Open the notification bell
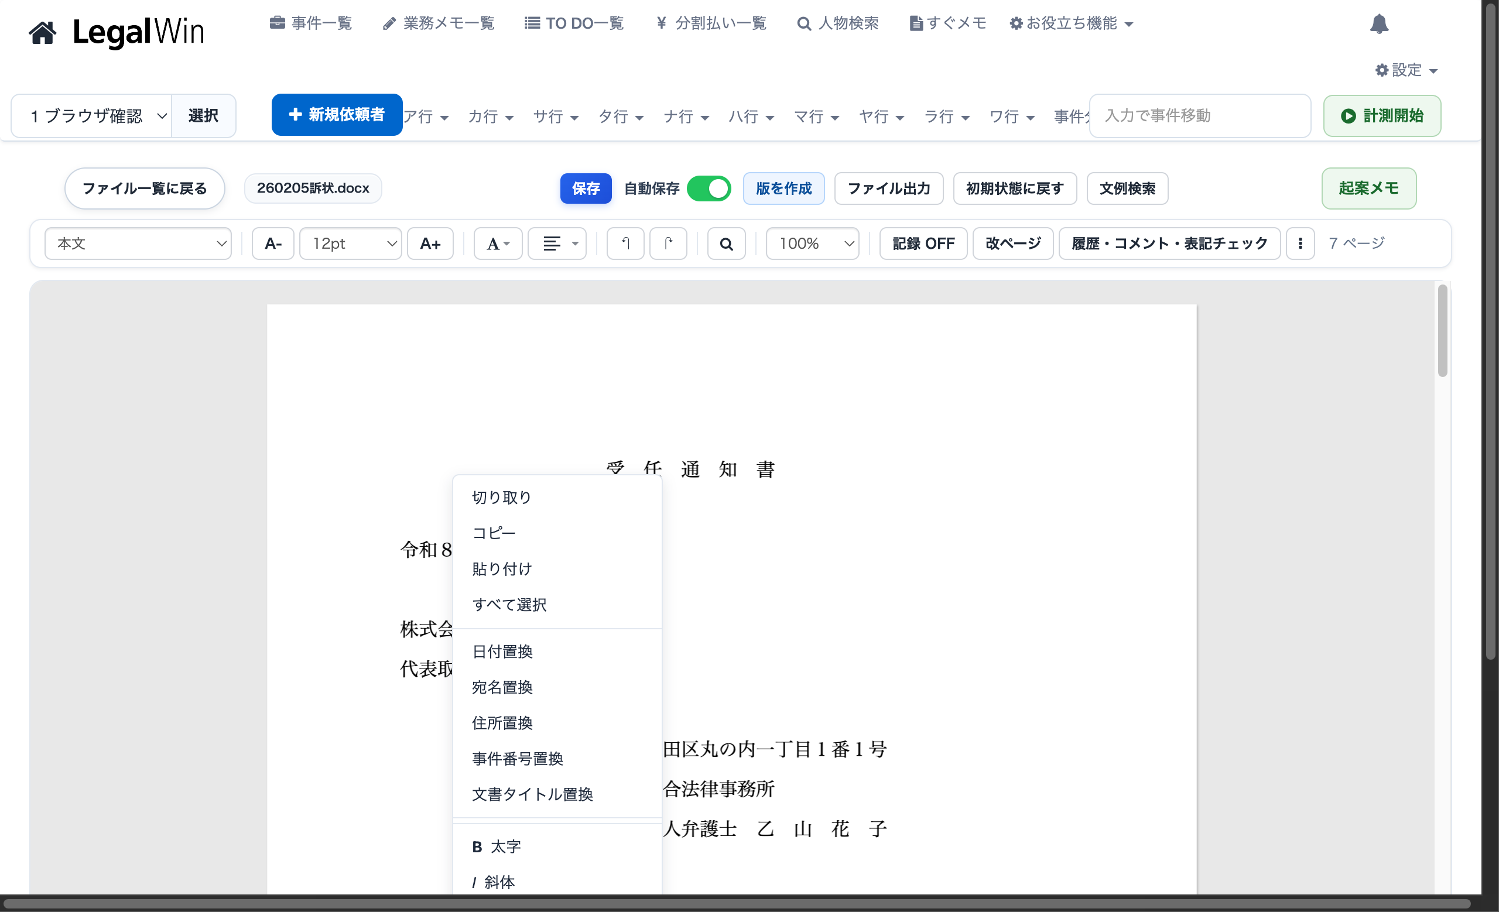 coord(1378,24)
